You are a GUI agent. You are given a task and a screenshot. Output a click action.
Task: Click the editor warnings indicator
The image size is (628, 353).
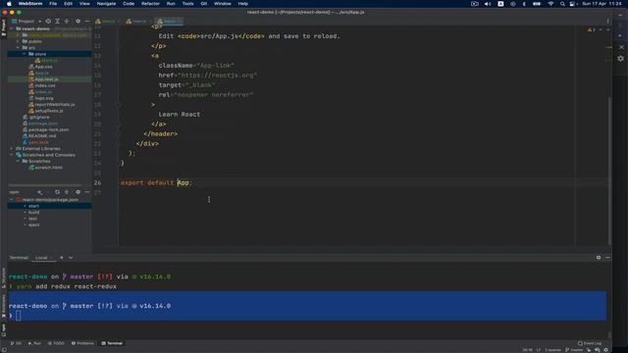click(x=591, y=29)
